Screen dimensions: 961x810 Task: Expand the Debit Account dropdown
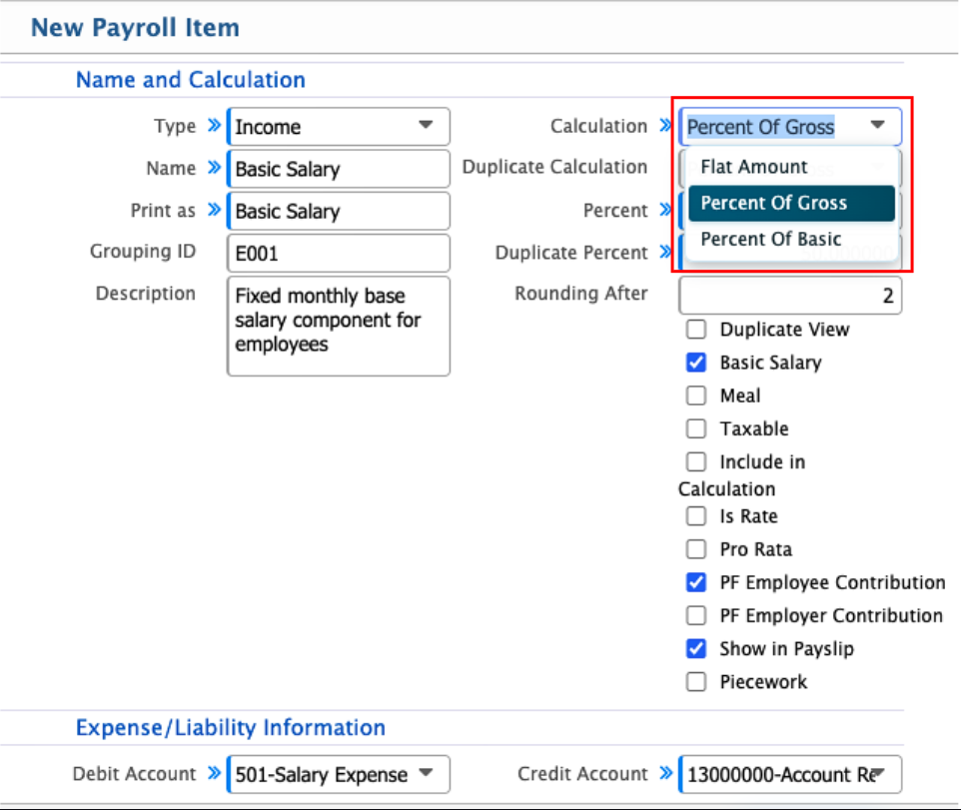tap(339, 774)
